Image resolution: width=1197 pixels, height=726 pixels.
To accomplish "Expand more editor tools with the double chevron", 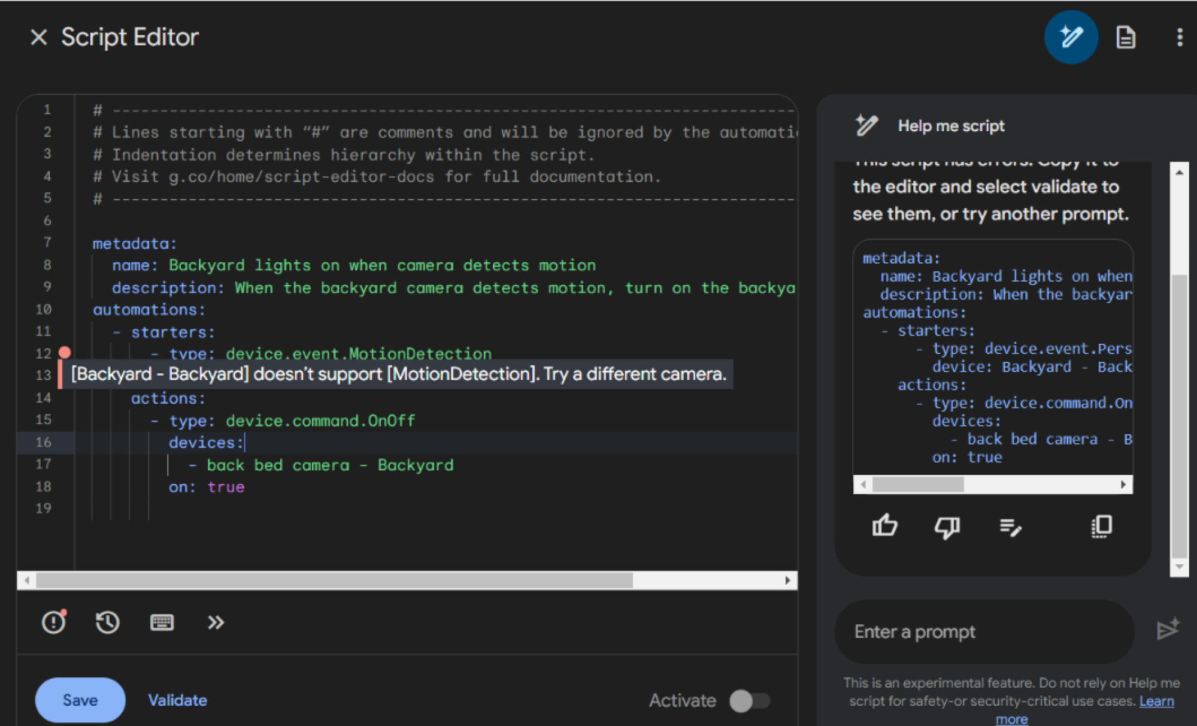I will click(x=216, y=622).
